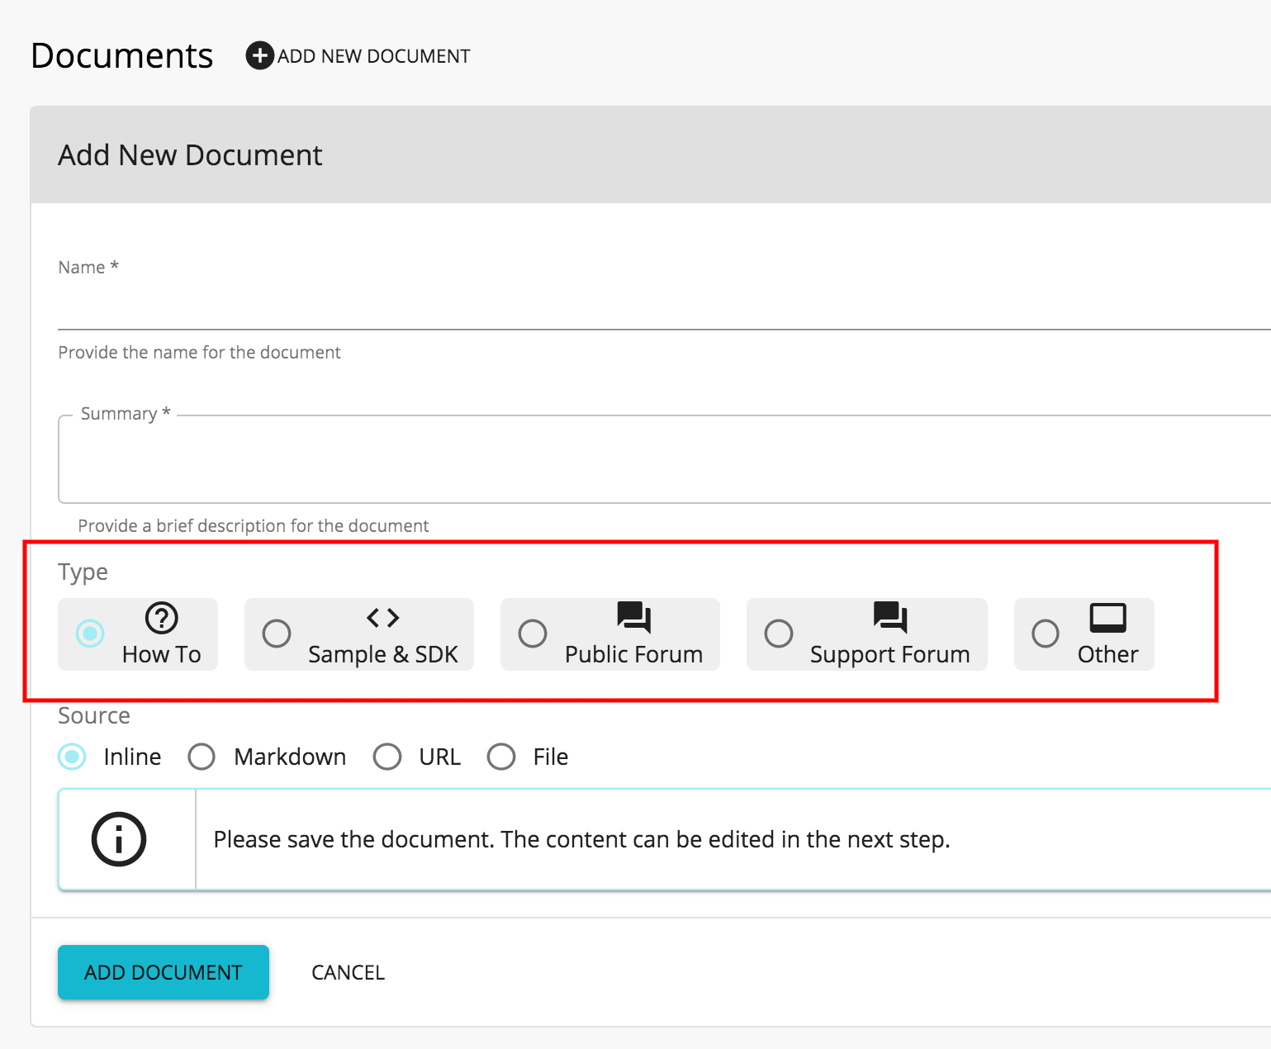This screenshot has width=1271, height=1049.
Task: Choose Public Forum as the type
Action: tap(533, 634)
